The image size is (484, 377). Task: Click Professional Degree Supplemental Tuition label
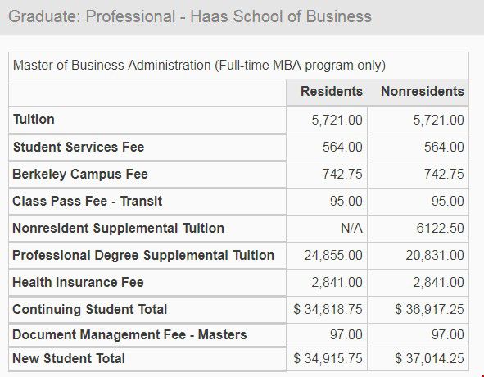click(143, 255)
